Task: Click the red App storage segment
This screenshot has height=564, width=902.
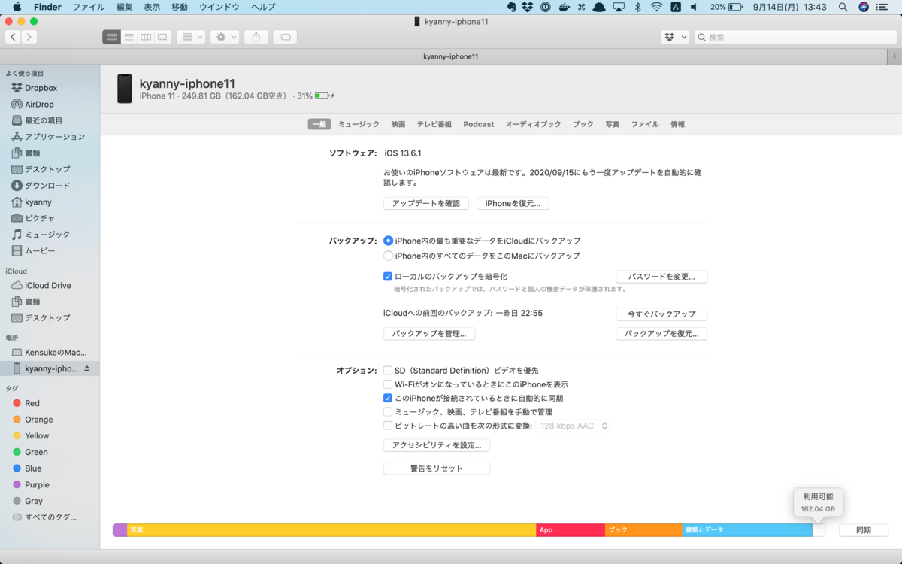Action: [571, 530]
